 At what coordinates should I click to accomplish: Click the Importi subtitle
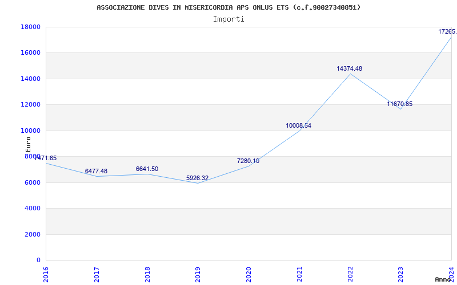pos(228,19)
